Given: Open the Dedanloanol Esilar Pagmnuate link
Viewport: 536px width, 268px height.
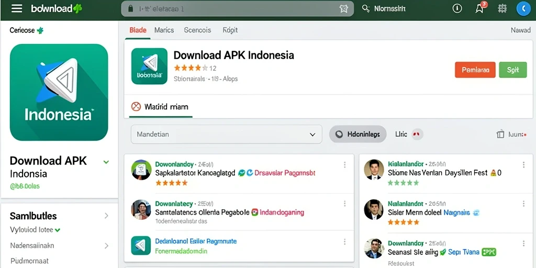Looking at the screenshot, I should [196, 241].
